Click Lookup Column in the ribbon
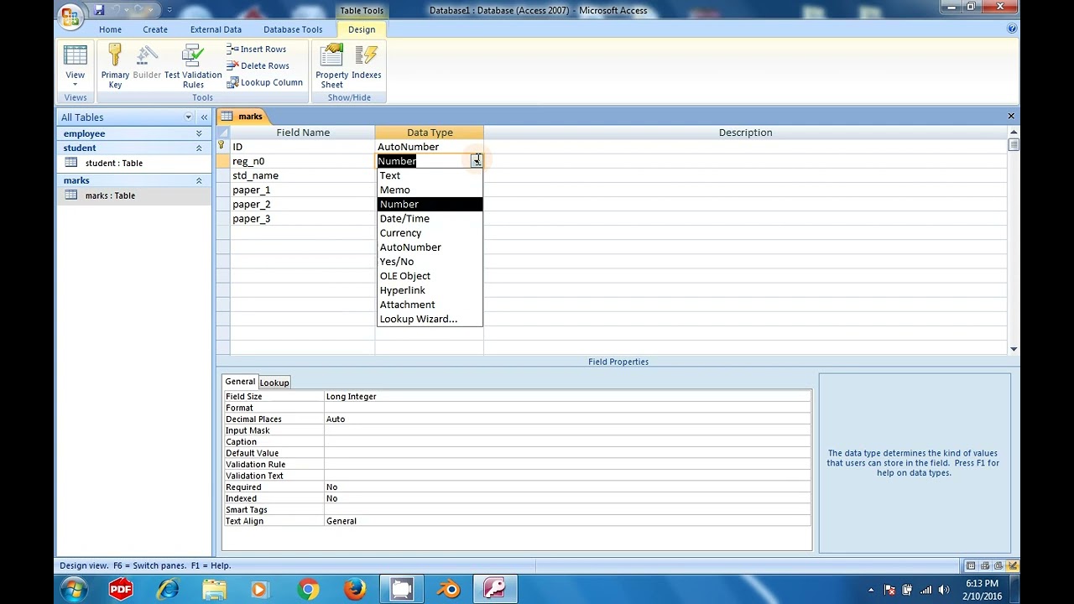The image size is (1074, 604). 264,82
